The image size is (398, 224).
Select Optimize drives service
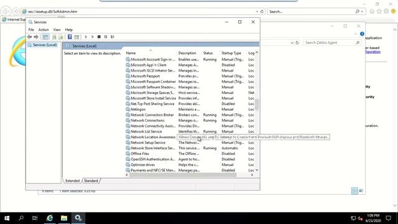pos(190,165)
